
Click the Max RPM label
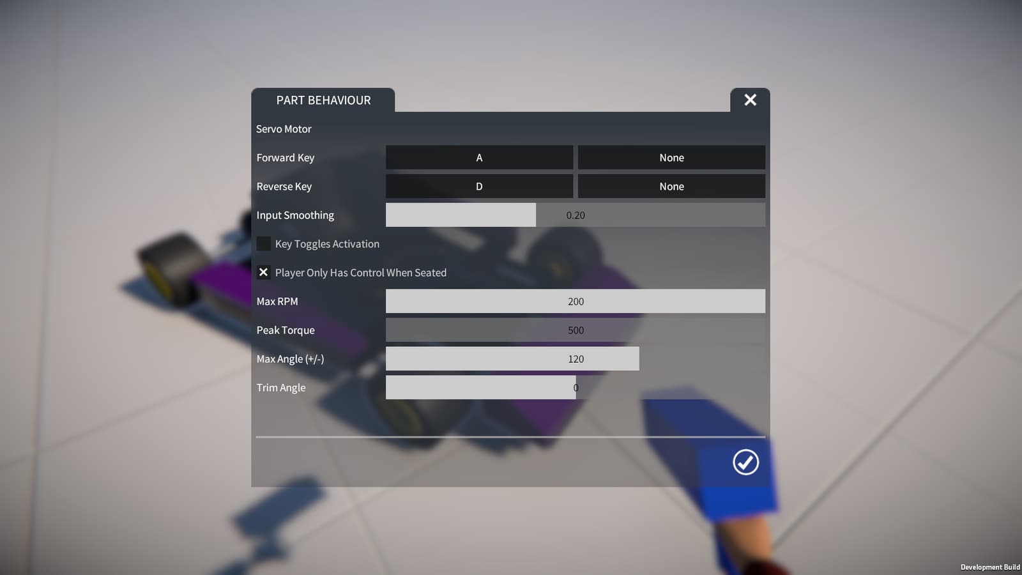tap(277, 302)
